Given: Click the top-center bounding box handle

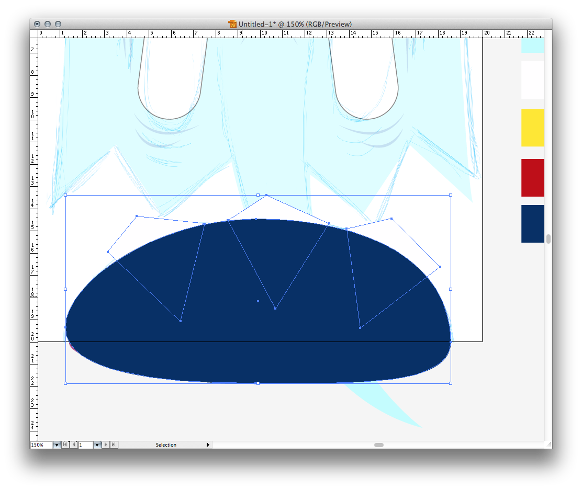Looking at the screenshot, I should coord(258,195).
